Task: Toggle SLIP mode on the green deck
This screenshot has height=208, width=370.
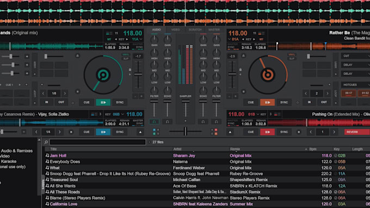Action: pyautogui.click(x=126, y=59)
